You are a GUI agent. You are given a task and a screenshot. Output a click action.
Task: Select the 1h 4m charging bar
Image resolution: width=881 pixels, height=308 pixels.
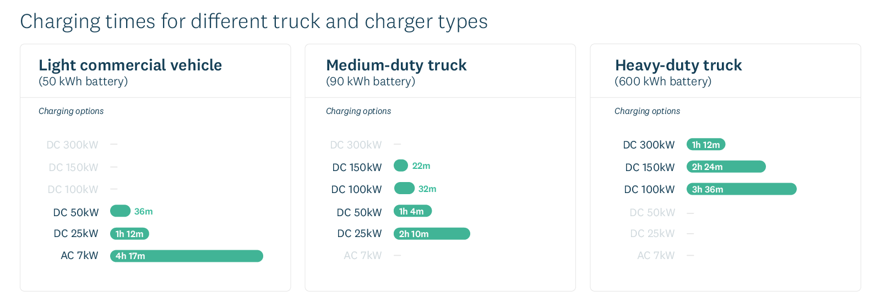coord(412,211)
